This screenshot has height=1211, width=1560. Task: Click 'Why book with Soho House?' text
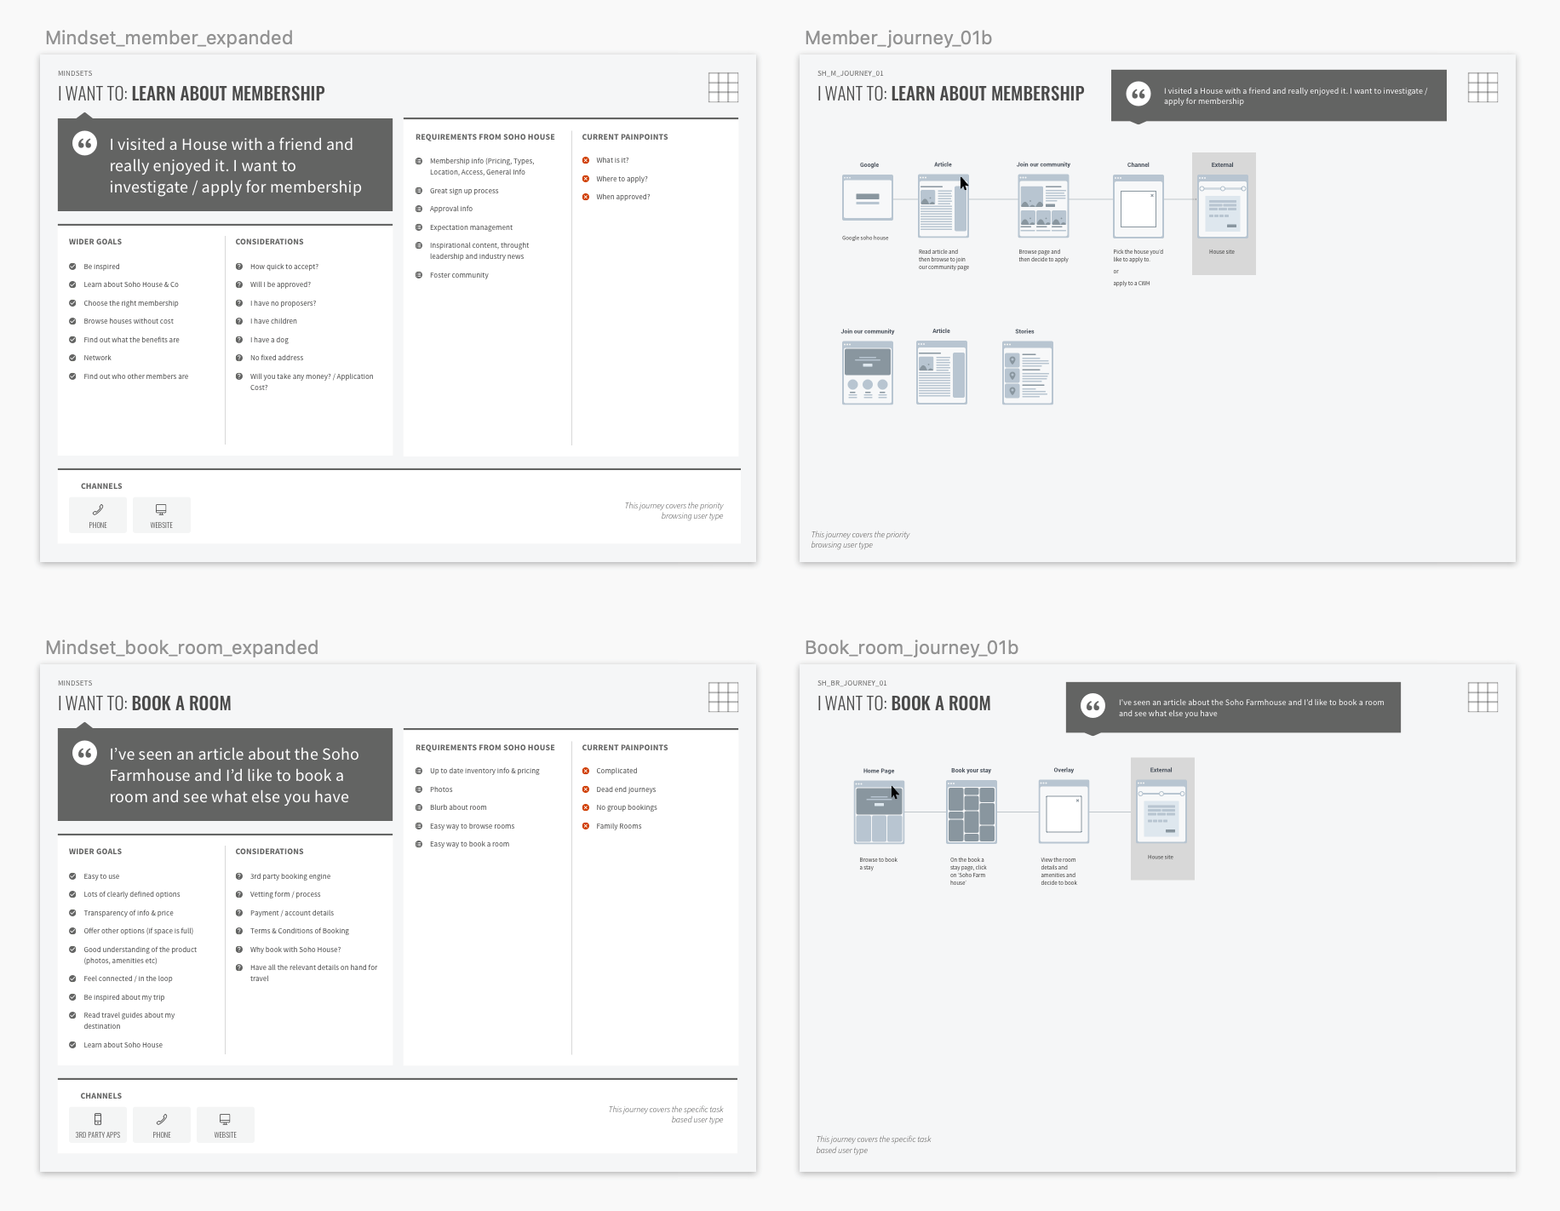point(295,950)
